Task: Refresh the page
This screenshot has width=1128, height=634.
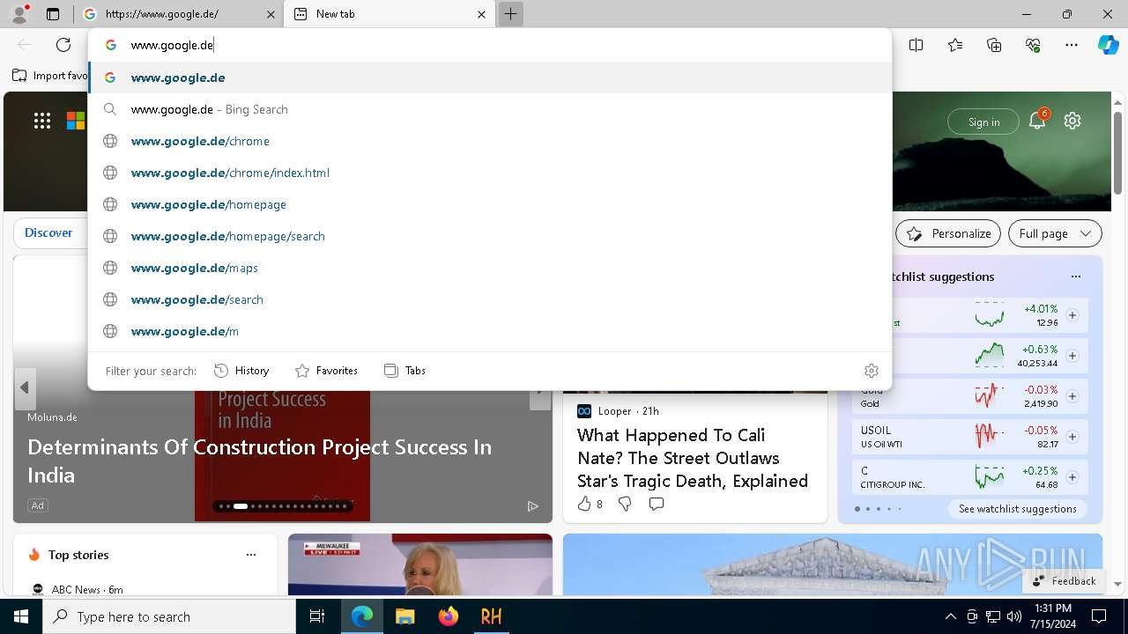Action: pos(63,45)
